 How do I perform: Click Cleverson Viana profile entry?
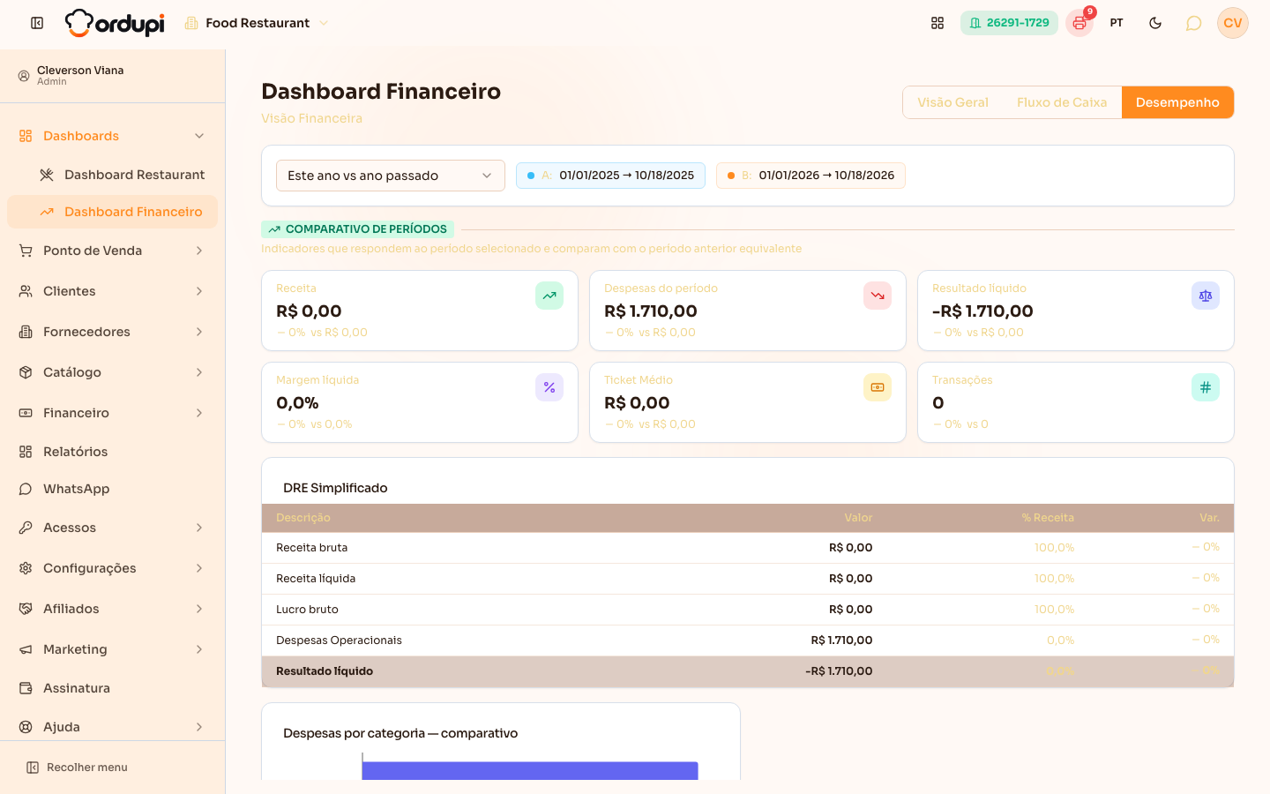(x=112, y=76)
